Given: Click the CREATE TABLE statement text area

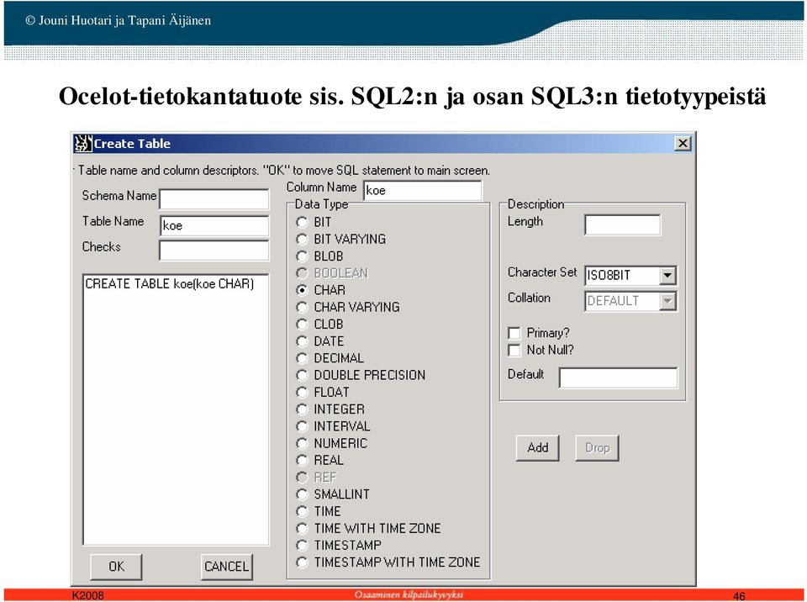Looking at the screenshot, I should (176, 410).
